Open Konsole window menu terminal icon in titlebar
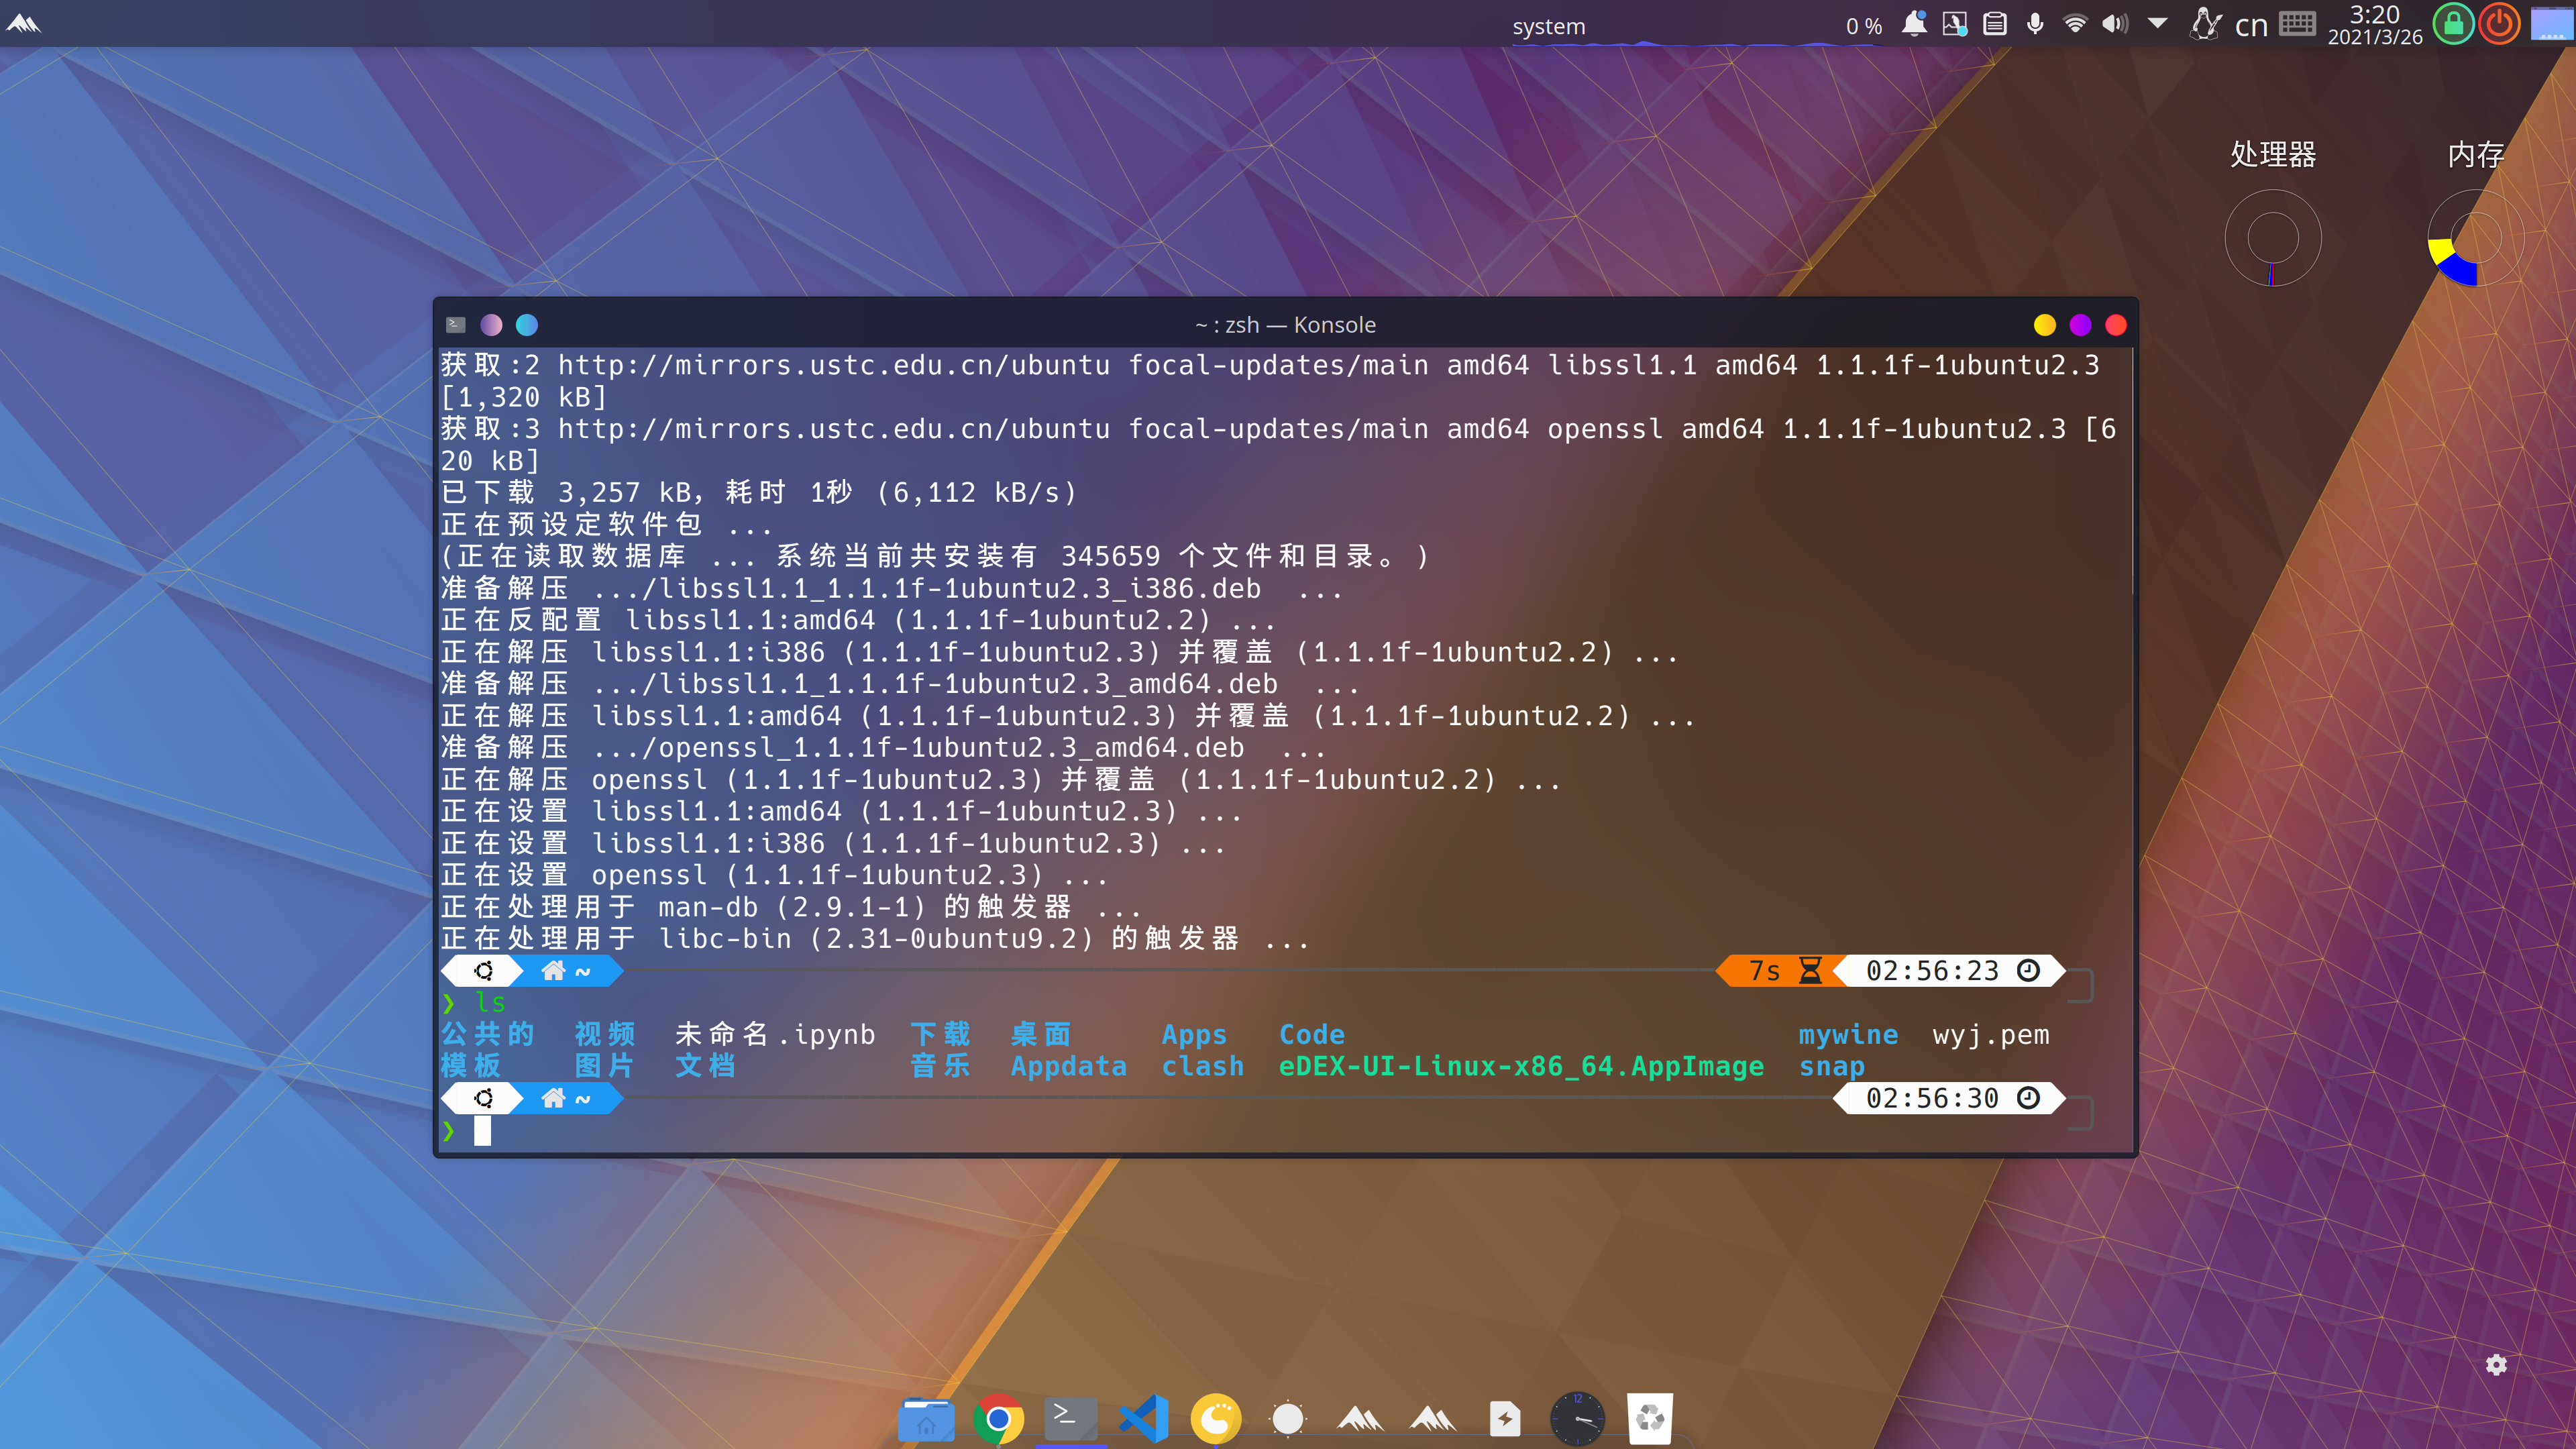2576x1449 pixels. coord(456,324)
